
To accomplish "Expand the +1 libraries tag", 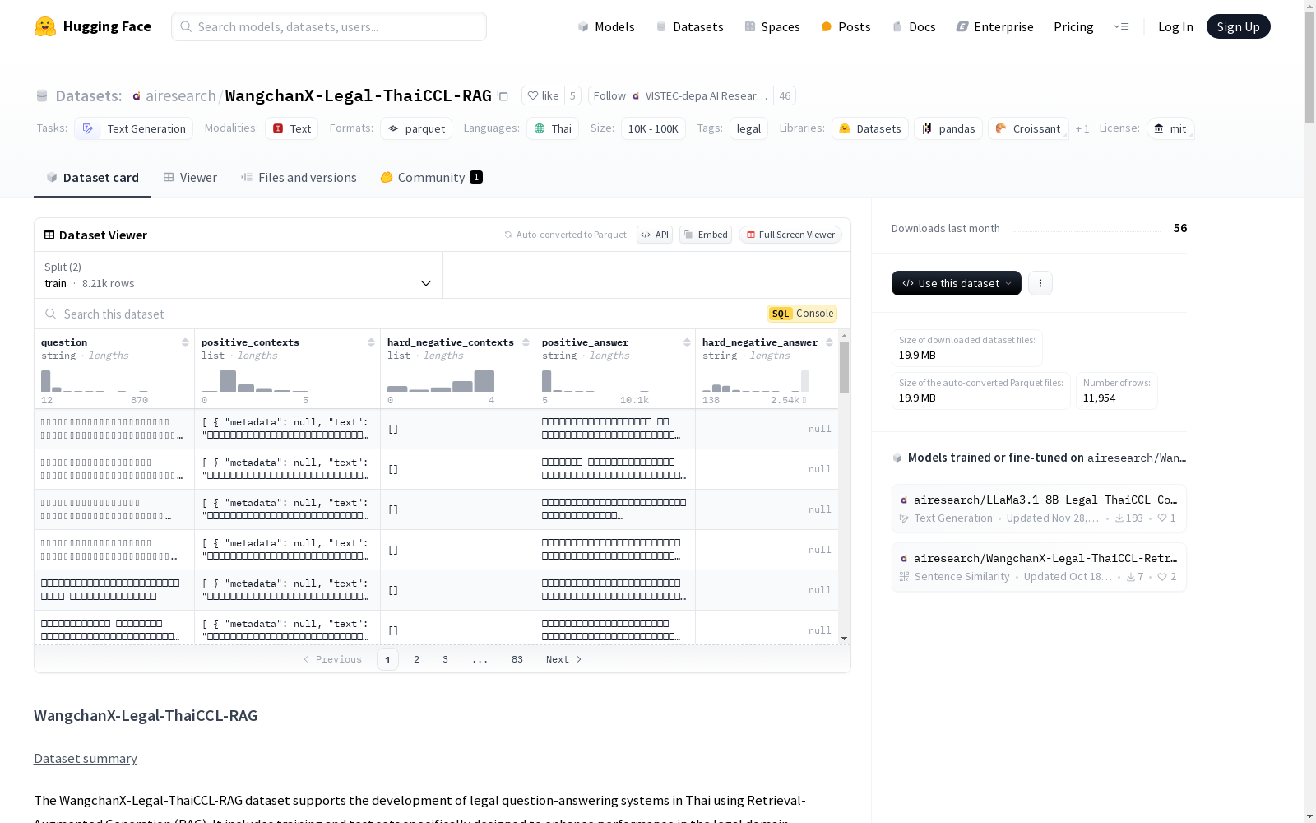I will tap(1082, 128).
